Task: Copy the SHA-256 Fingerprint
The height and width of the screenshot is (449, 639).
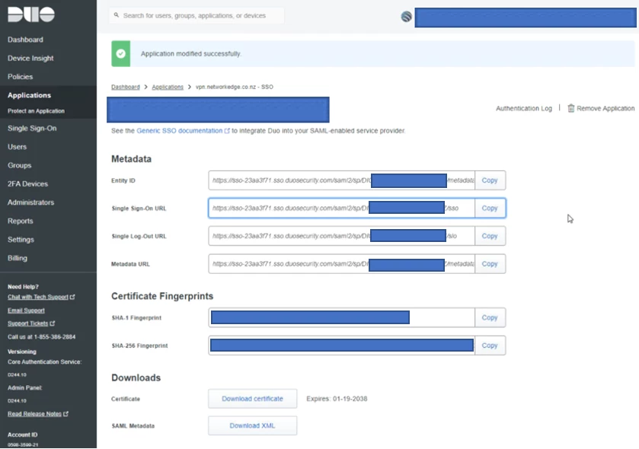Action: click(x=490, y=346)
